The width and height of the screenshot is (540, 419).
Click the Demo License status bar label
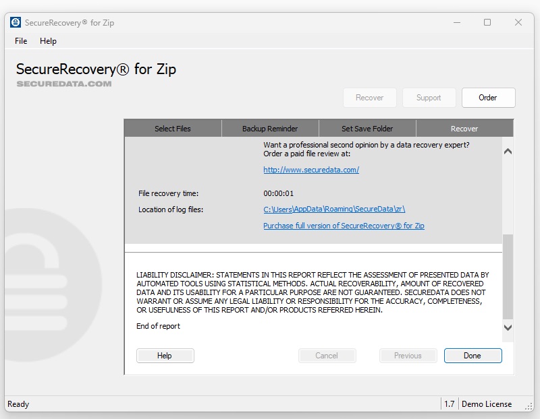pos(486,404)
